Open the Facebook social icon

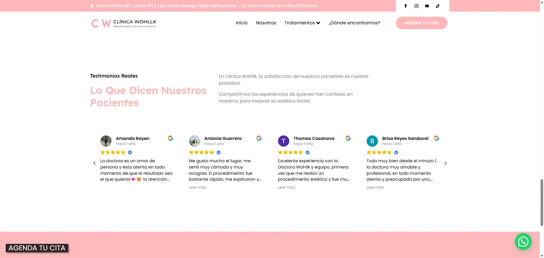pos(405,6)
